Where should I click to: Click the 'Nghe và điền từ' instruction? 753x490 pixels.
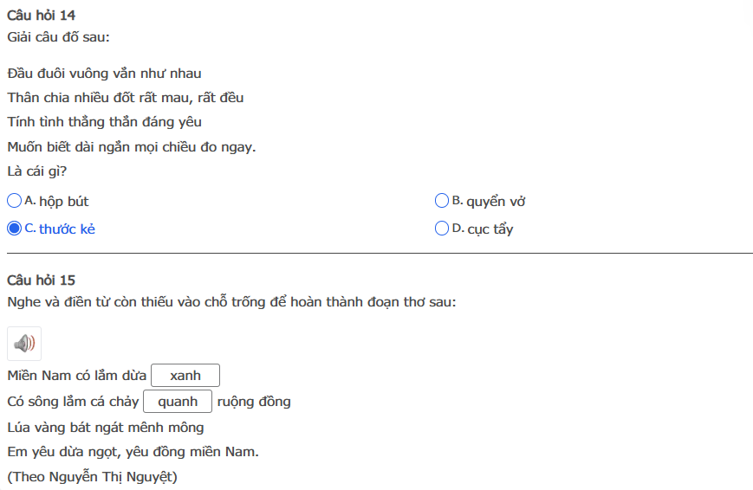click(x=231, y=302)
